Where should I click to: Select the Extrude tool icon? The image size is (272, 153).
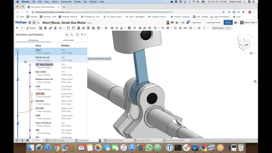(41, 28)
